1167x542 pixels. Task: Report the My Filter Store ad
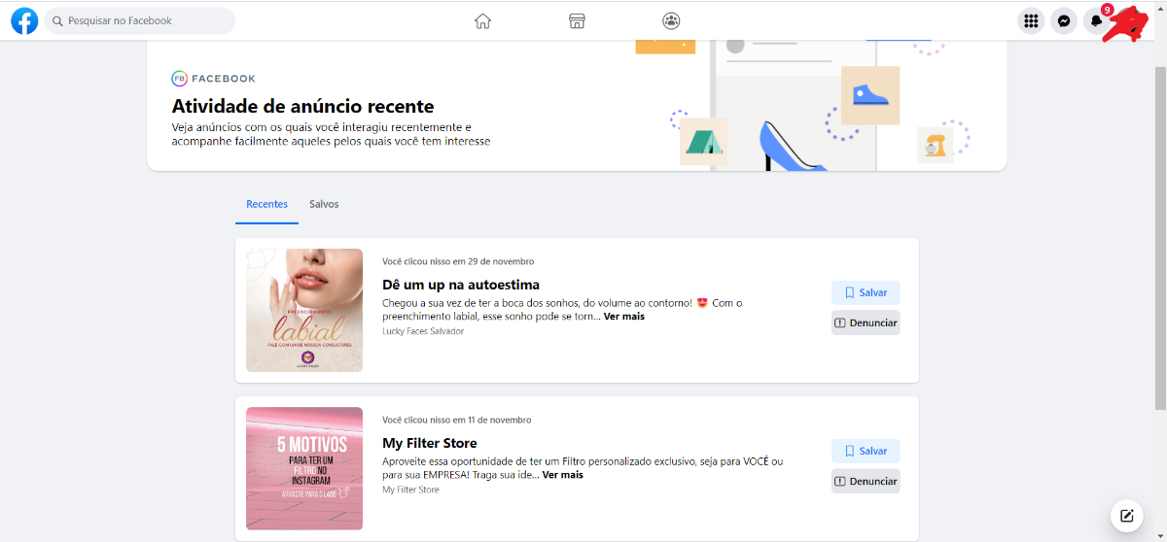pos(866,481)
